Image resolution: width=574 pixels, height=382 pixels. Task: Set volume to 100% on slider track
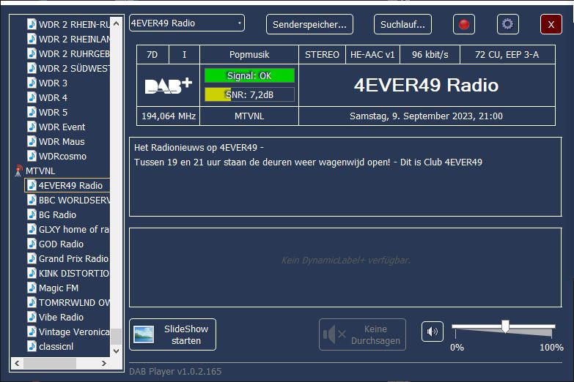click(x=552, y=326)
